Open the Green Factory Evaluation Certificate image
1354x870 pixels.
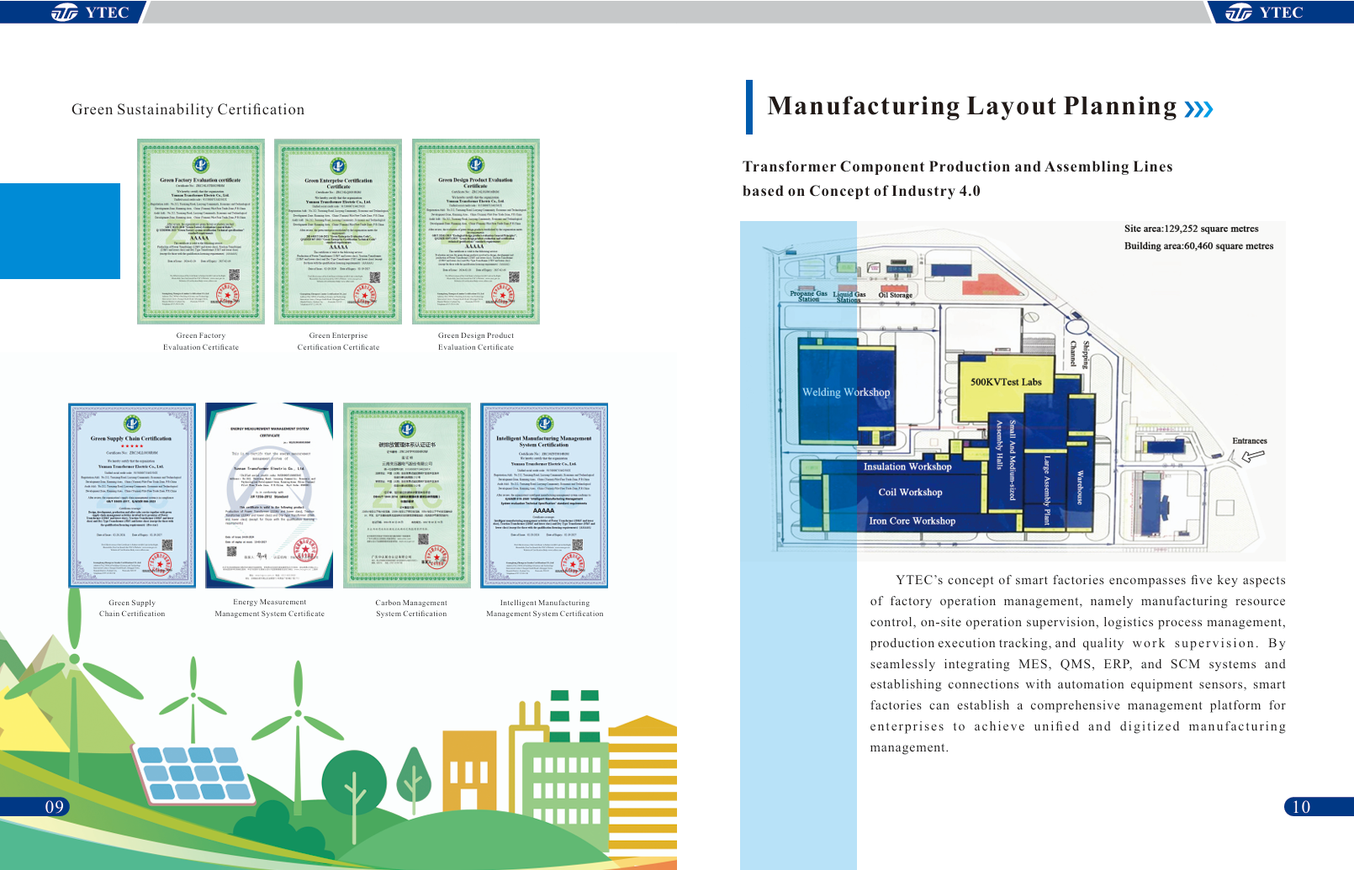[201, 231]
